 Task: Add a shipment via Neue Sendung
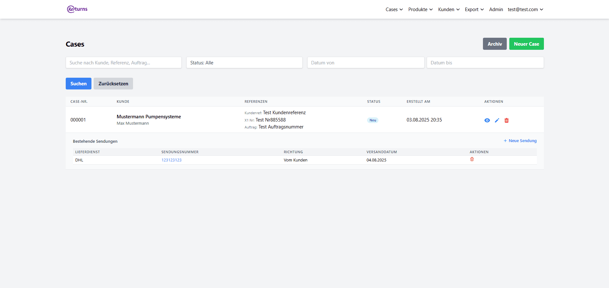point(520,141)
